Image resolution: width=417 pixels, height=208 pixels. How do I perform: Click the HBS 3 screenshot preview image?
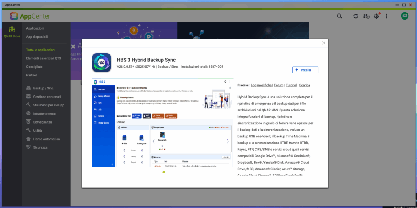(x=162, y=123)
